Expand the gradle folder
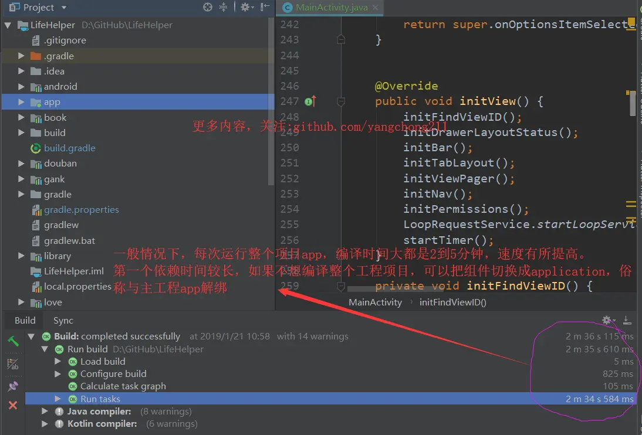The width and height of the screenshot is (642, 435). point(21,195)
